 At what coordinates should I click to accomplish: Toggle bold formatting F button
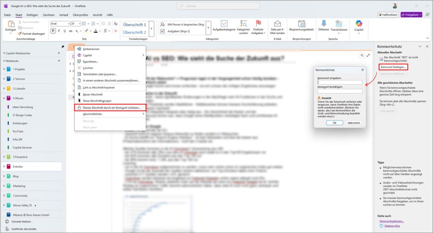[x=53, y=31]
